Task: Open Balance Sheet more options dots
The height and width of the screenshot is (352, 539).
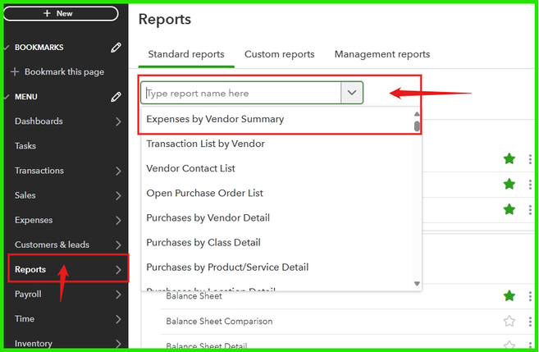Action: (531, 296)
